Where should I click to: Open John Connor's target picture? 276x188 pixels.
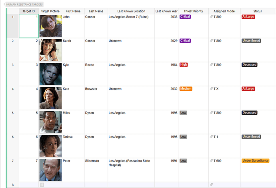pos(50,26)
